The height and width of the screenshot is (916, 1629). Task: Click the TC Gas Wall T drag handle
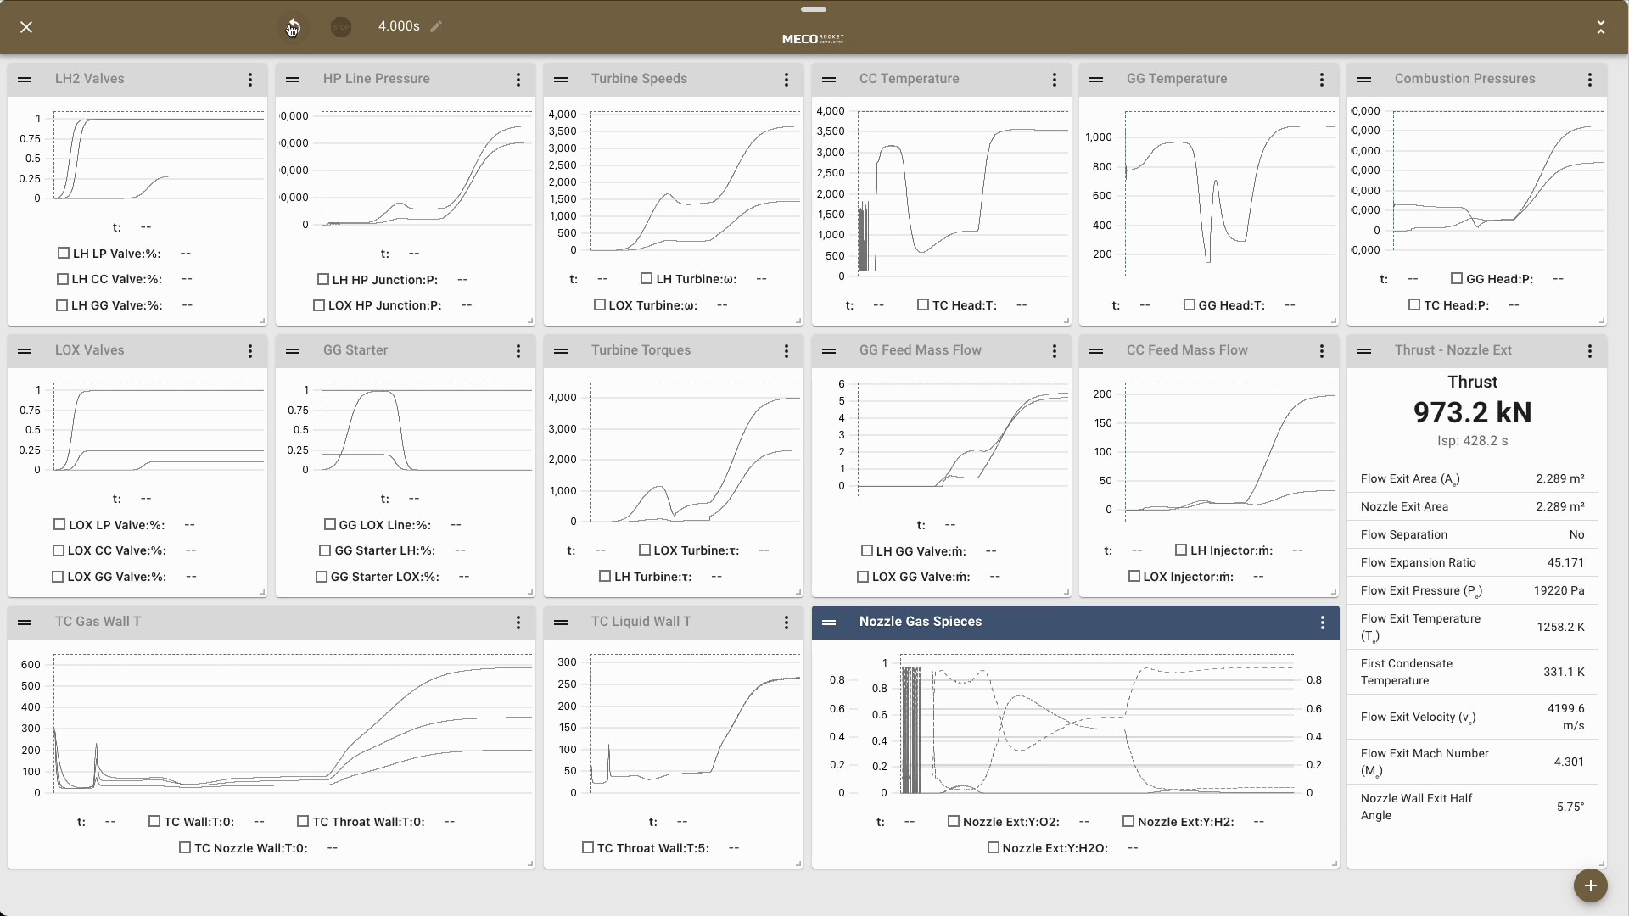pos(25,622)
